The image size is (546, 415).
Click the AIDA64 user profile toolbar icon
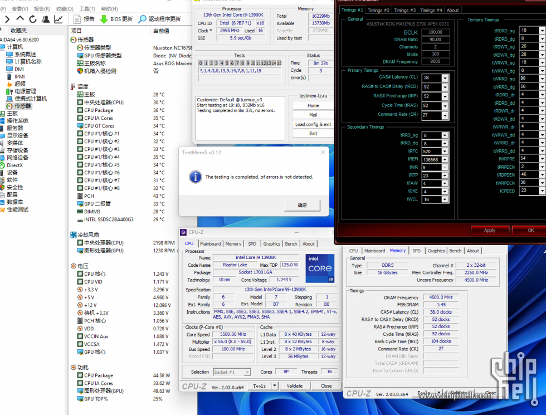pos(46,19)
